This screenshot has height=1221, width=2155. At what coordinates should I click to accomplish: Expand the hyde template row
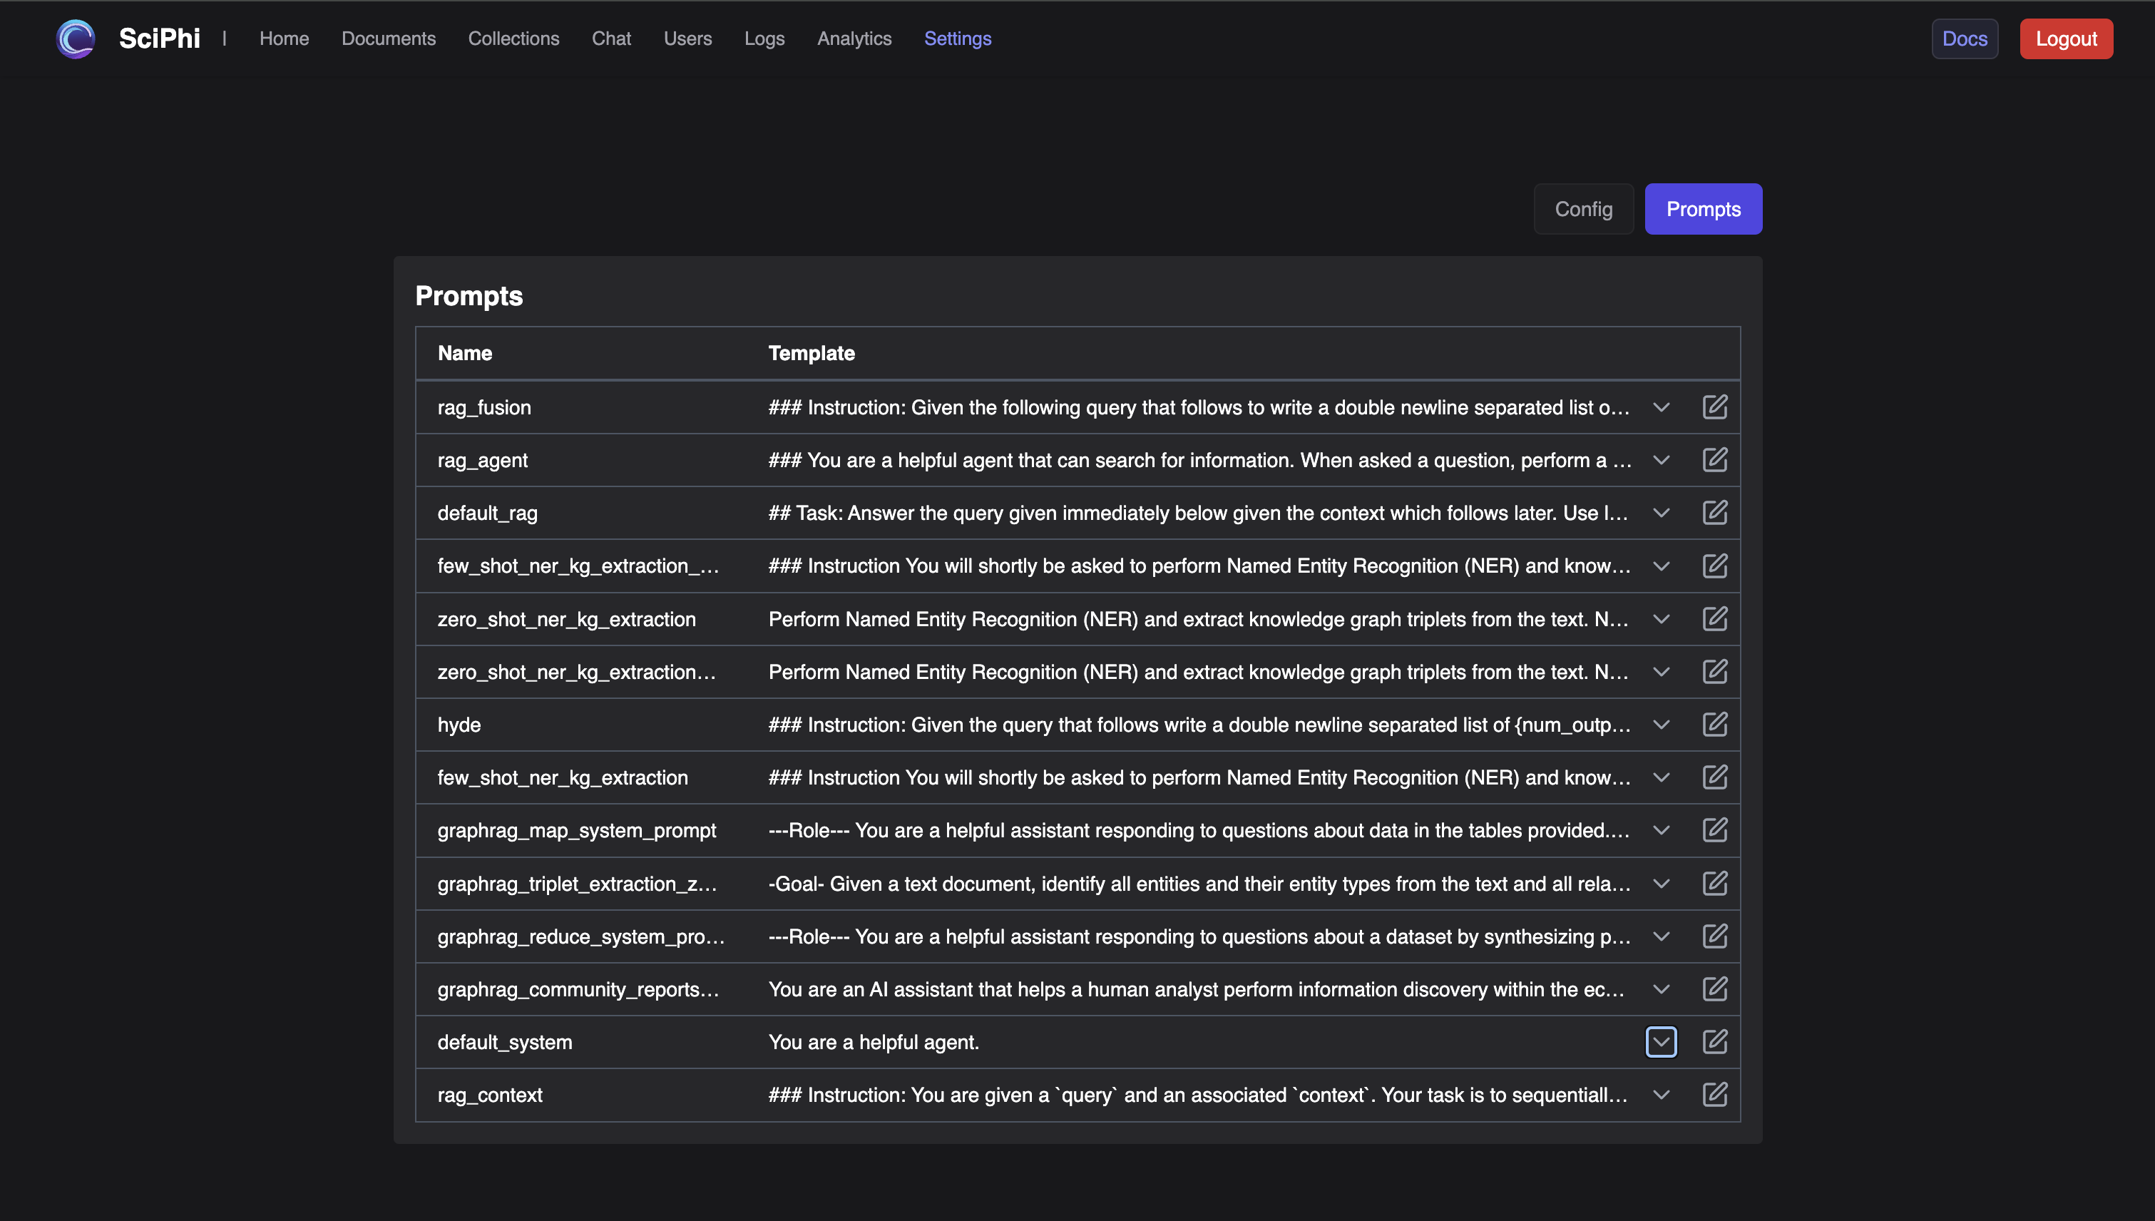tap(1661, 725)
